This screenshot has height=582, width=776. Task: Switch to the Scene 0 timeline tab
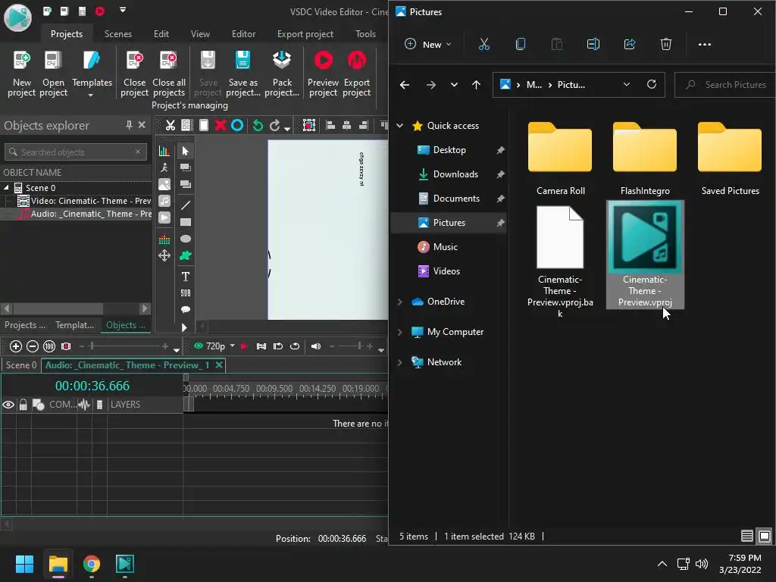tap(20, 365)
